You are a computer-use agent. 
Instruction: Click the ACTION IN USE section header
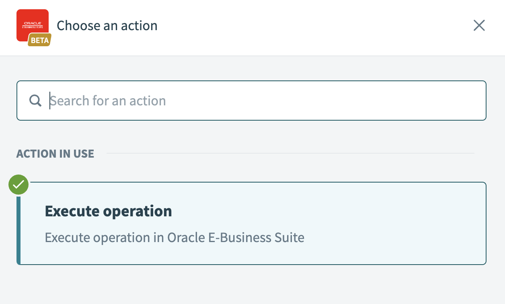point(55,154)
